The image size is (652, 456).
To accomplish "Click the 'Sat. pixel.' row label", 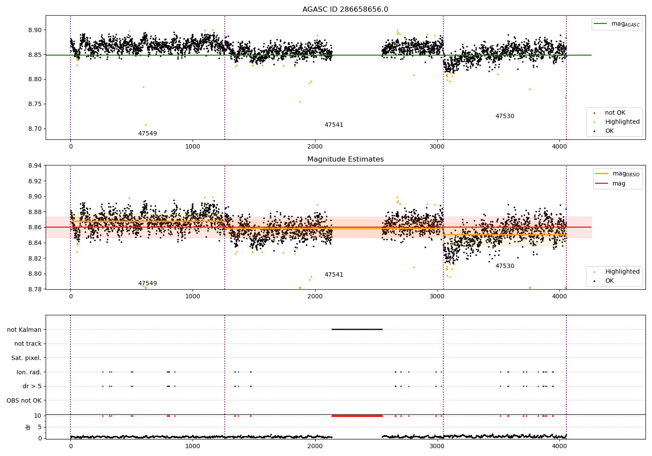I will click(x=27, y=358).
